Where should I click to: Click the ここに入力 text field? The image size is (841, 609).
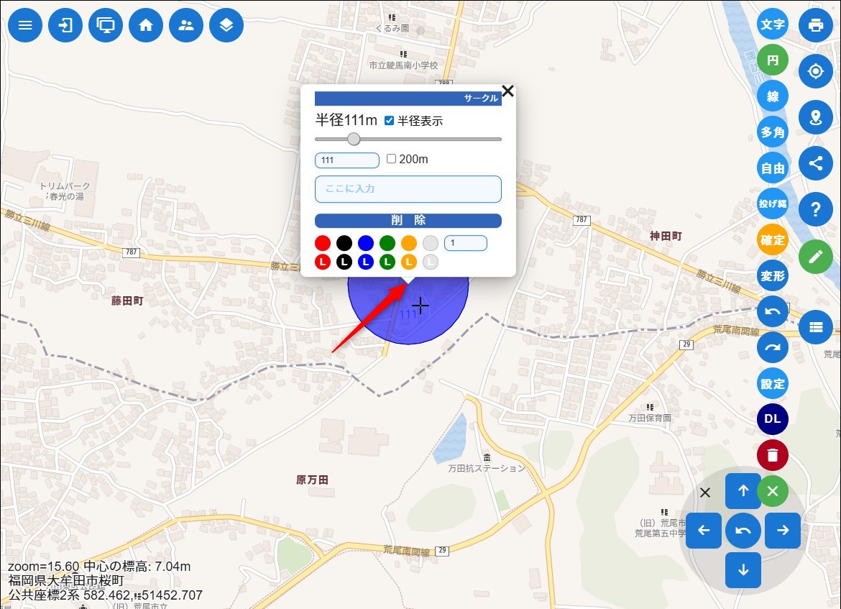click(408, 189)
